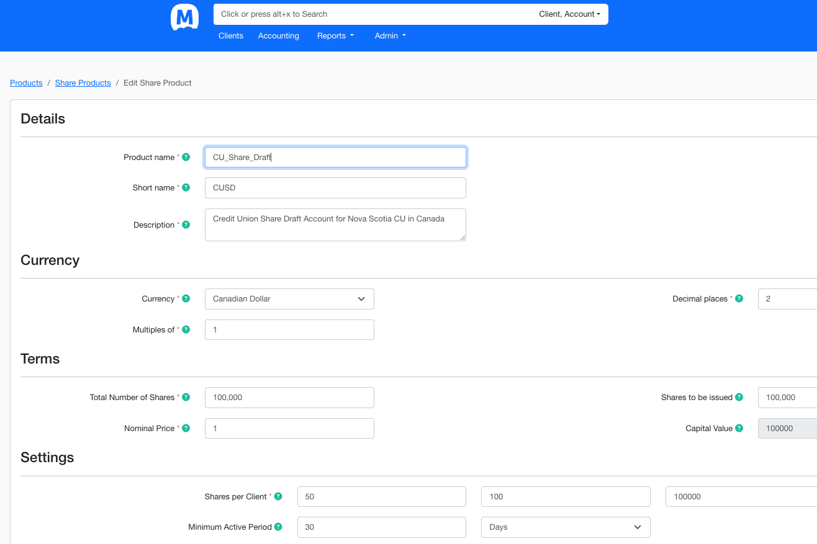
Task: Click the Description field help icon
Action: (186, 225)
